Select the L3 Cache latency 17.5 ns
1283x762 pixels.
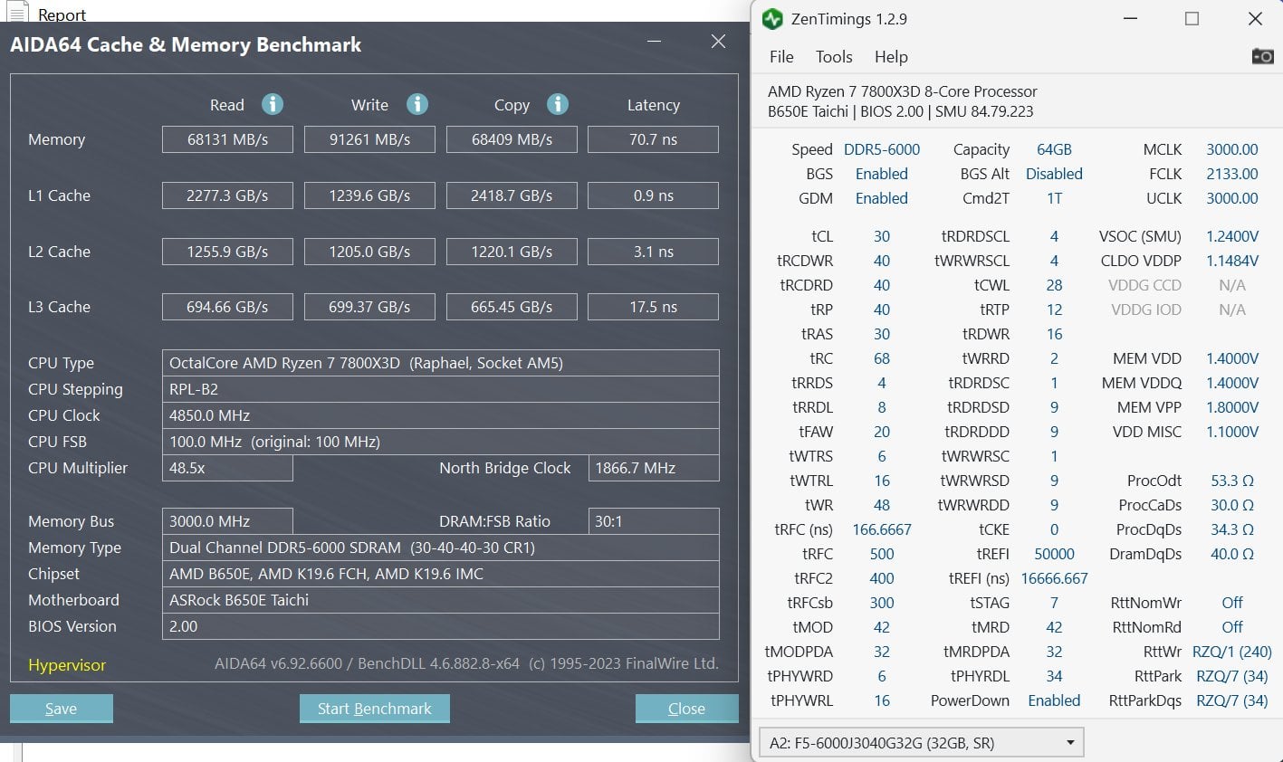coord(654,307)
